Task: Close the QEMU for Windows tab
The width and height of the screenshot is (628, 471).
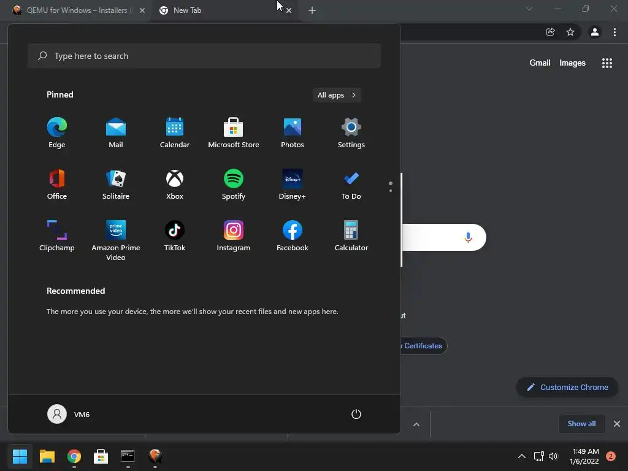Action: 142,10
